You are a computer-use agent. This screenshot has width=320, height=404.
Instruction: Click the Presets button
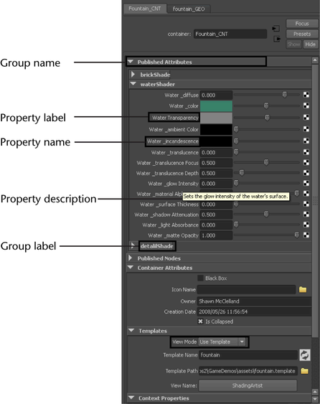302,34
